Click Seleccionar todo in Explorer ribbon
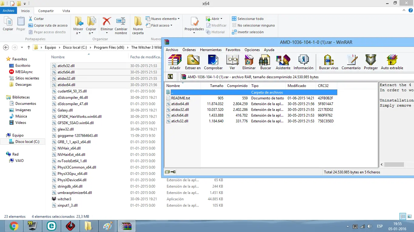 [248, 19]
